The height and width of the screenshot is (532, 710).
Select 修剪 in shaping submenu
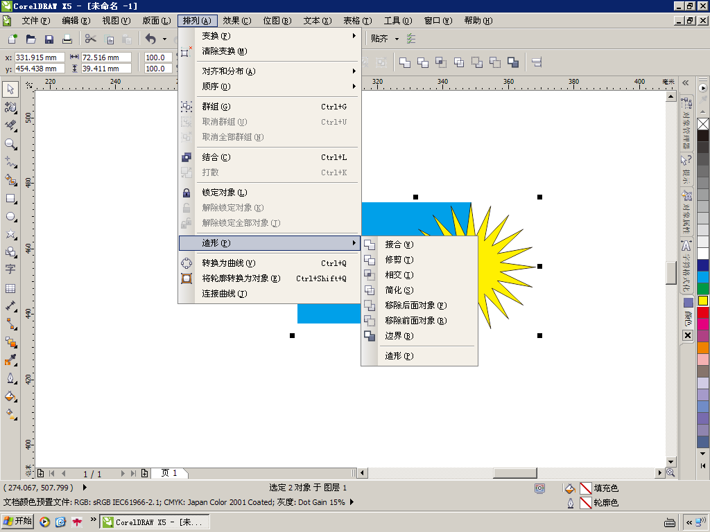click(419, 260)
